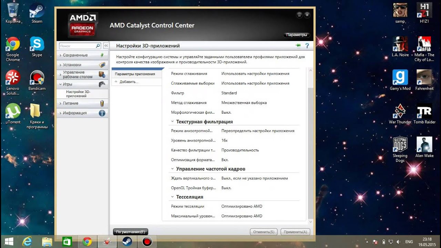Collapse the Текстурная фильтрация group

(173, 122)
